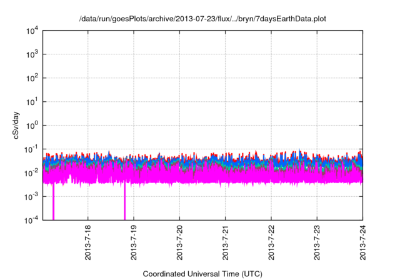Click the plot title file path
Viewport: 400px width, 280px height.
pos(202,19)
